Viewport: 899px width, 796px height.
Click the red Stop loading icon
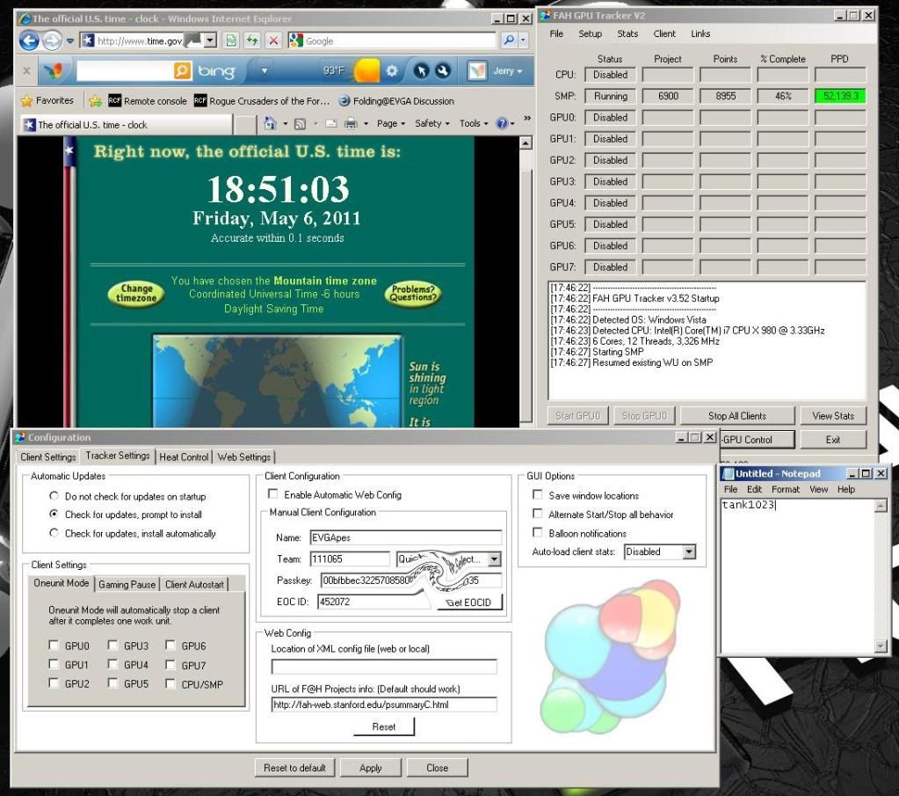click(x=273, y=40)
